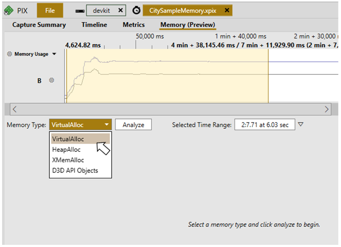Close the CitySampleMemory.xpix tab
Image resolution: width=341 pixels, height=247 pixels.
(x=227, y=10)
